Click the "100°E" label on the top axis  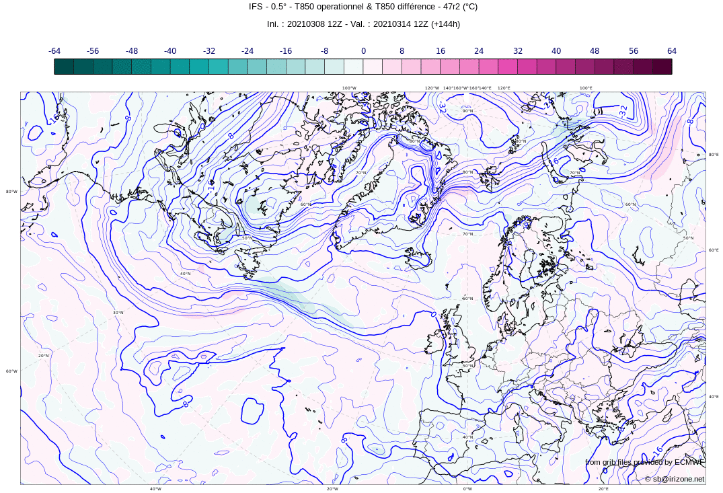(586, 88)
